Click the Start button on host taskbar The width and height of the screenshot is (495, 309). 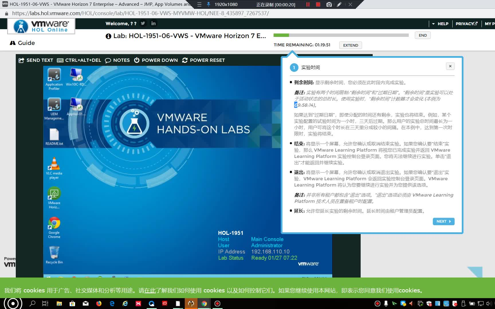[13, 304]
